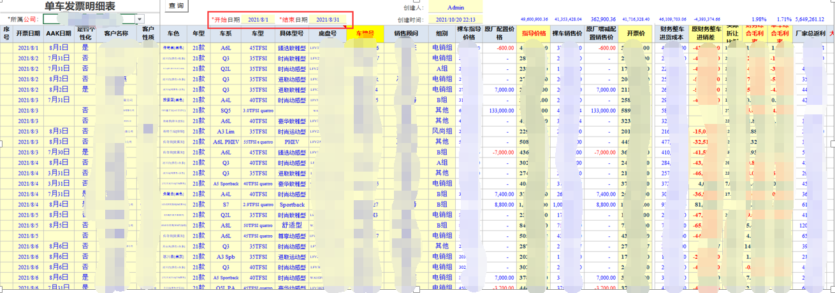Select the A6L PHEV cell
The width and height of the screenshot is (835, 293).
click(226, 142)
